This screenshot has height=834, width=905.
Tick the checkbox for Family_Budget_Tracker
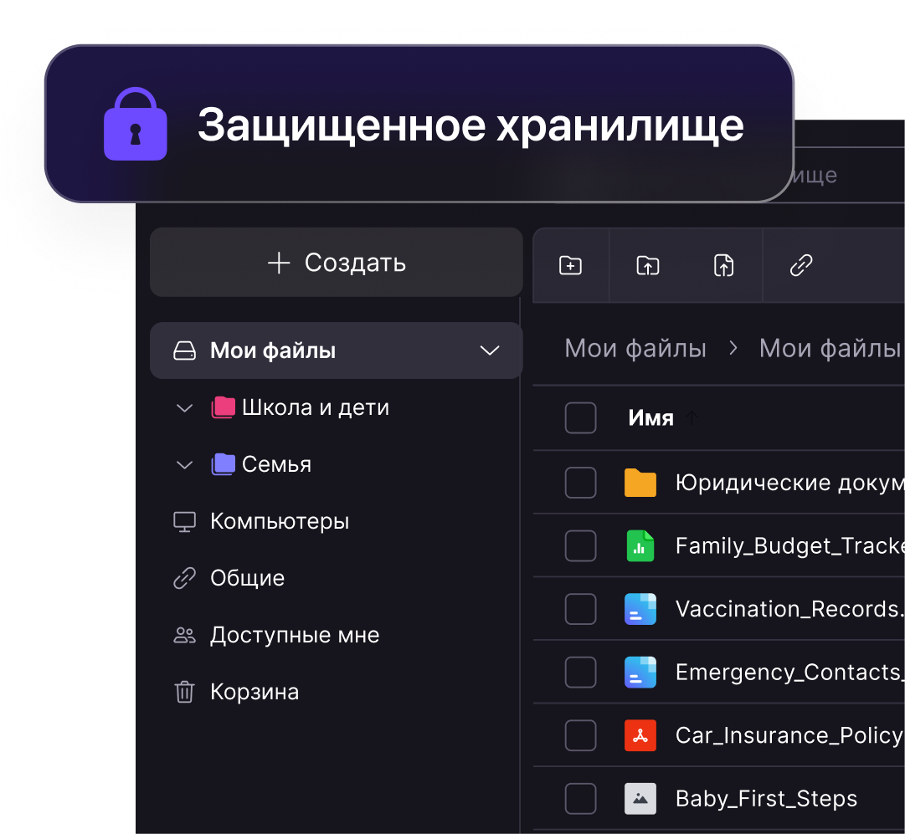(581, 545)
